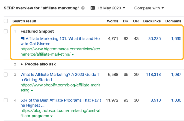Open the bigcommerce.com article URL
The image size is (184, 121).
[60, 52]
